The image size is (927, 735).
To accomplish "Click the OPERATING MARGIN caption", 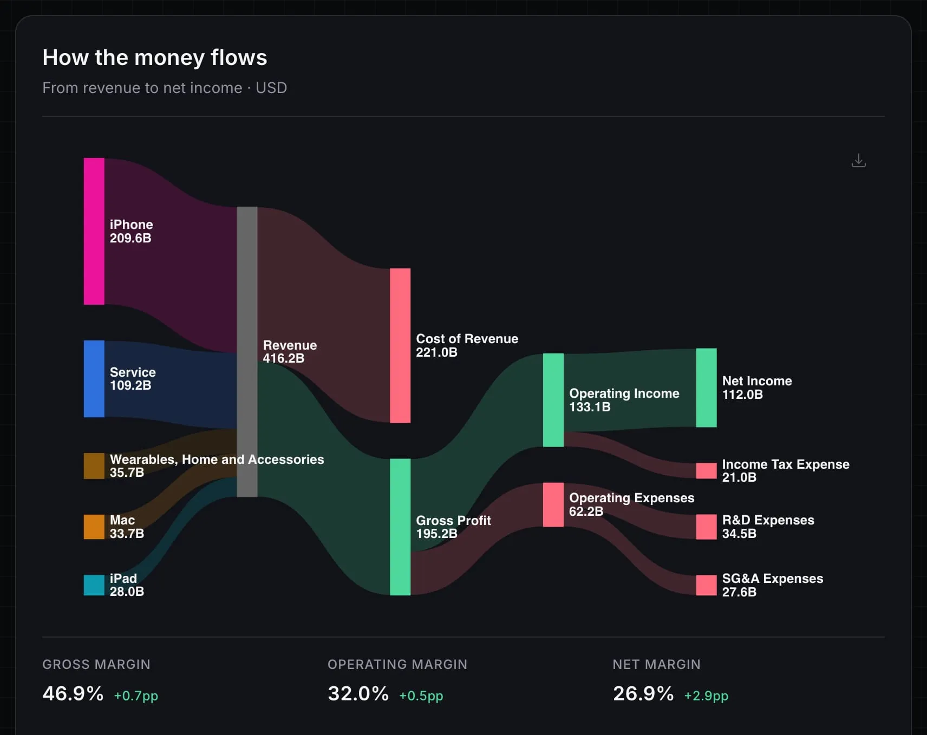I will click(397, 664).
